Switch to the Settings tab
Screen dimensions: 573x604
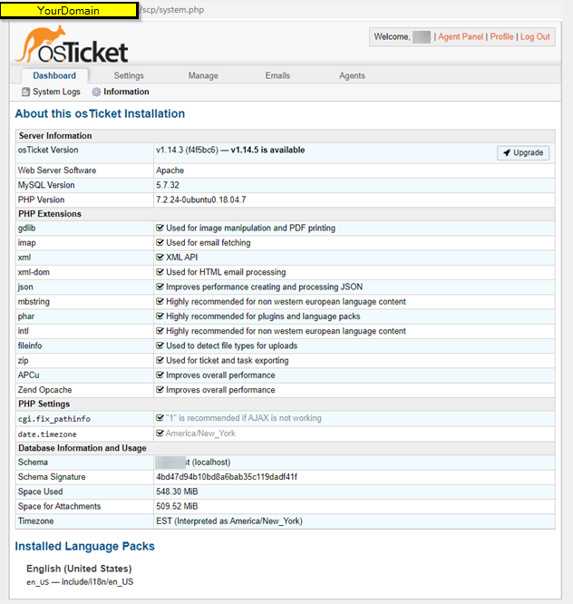[x=129, y=76]
